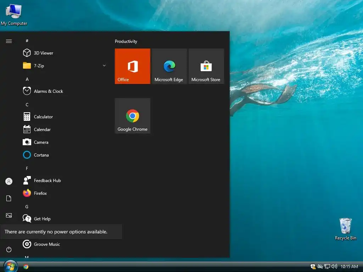Viewport: 363px width, 272px height.
Task: Click the no power options available message
Action: (56, 232)
